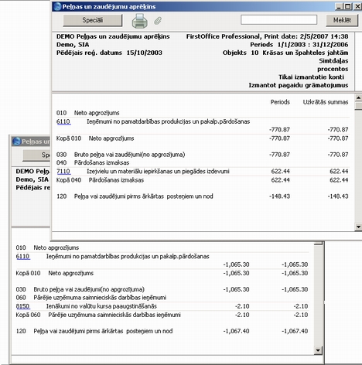Select 'Kopā 040 Pārdošanas izmaksas' row

pos(203,180)
